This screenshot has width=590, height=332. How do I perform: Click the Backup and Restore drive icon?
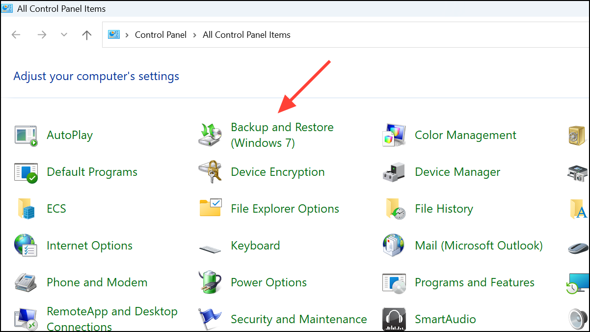tap(210, 135)
